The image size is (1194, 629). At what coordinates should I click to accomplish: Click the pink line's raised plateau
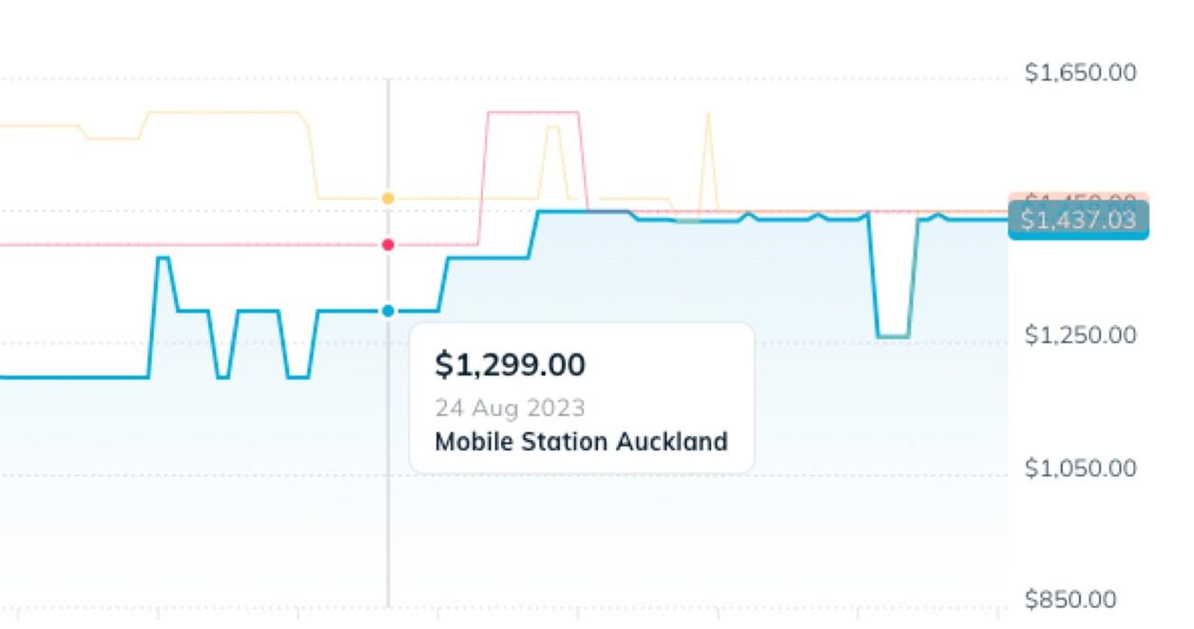click(532, 113)
